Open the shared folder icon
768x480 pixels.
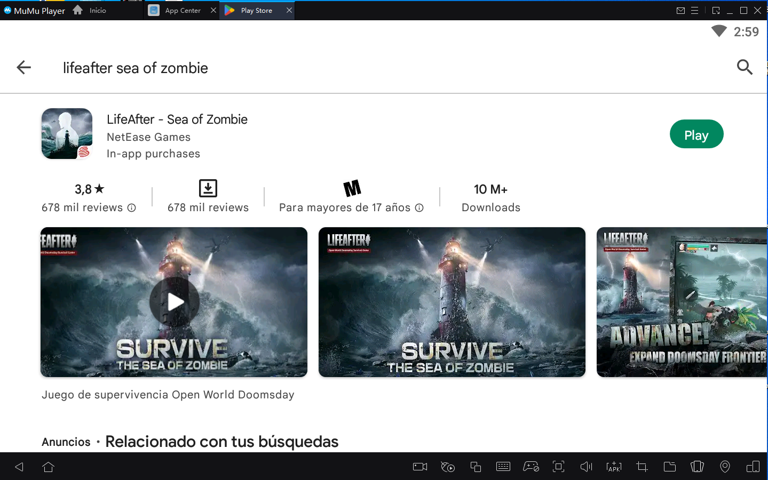(669, 467)
